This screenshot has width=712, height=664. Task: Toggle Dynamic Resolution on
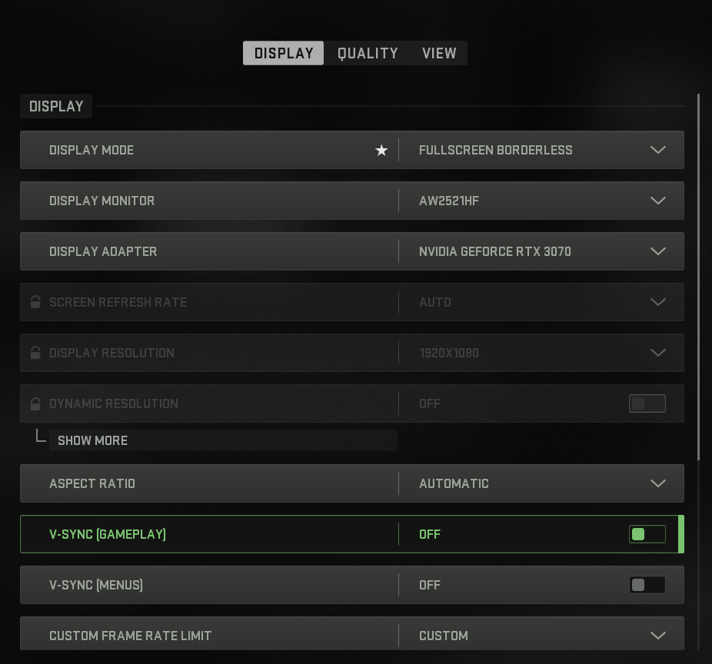click(647, 403)
